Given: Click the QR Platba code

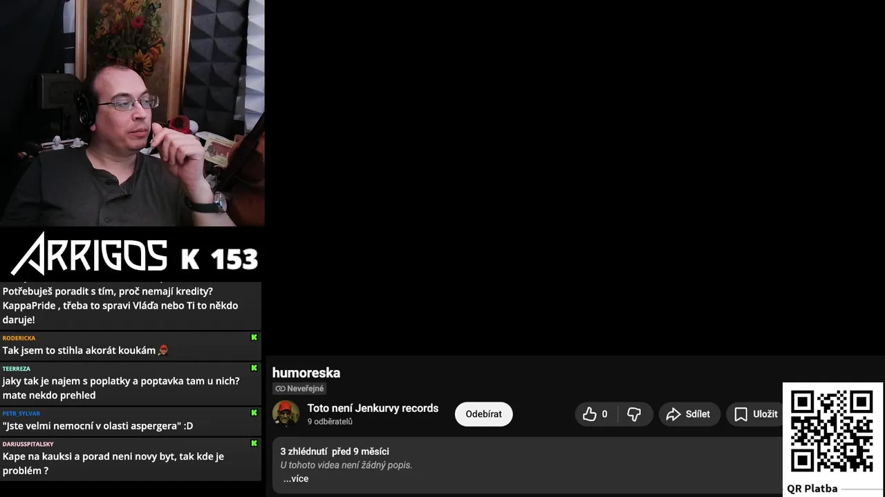Looking at the screenshot, I should click(832, 431).
